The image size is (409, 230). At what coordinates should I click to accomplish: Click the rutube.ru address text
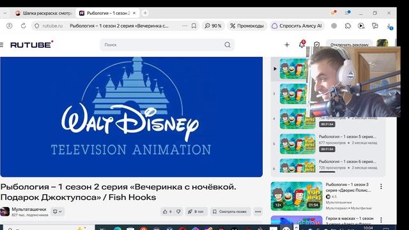(52, 26)
